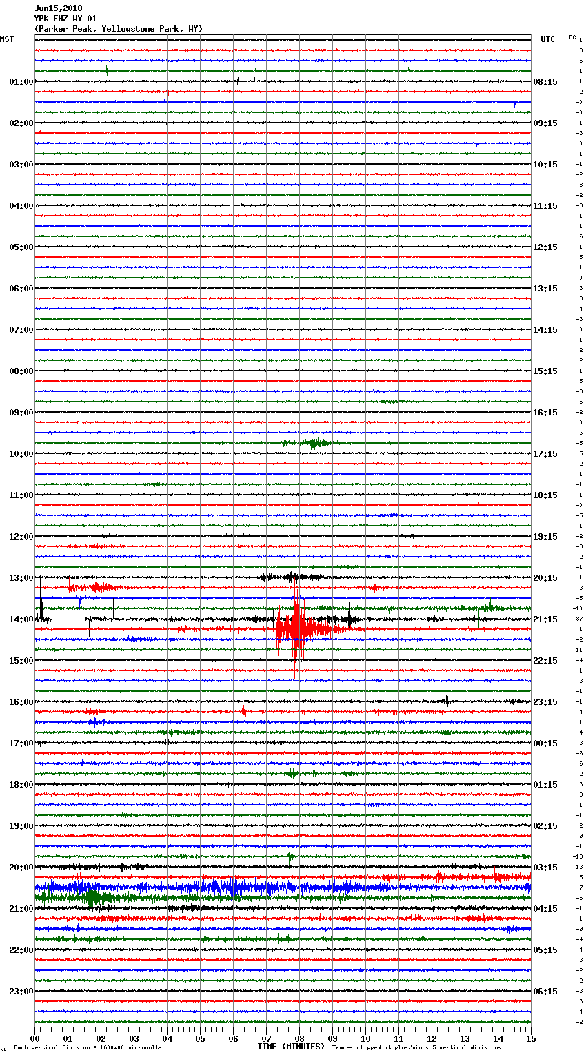Click the UTC timezone label

[x=548, y=39]
